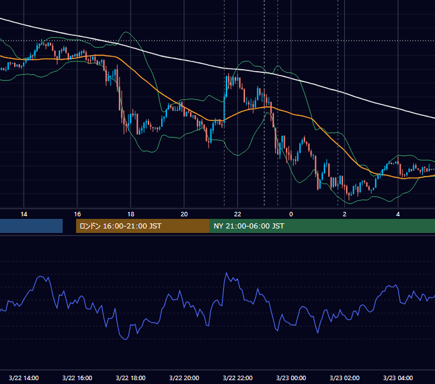The image size is (435, 384).
Task: Click the '3/22 14:00' date label
Action: 24,378
